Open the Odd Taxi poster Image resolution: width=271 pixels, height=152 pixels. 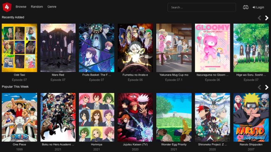click(x=20, y=48)
